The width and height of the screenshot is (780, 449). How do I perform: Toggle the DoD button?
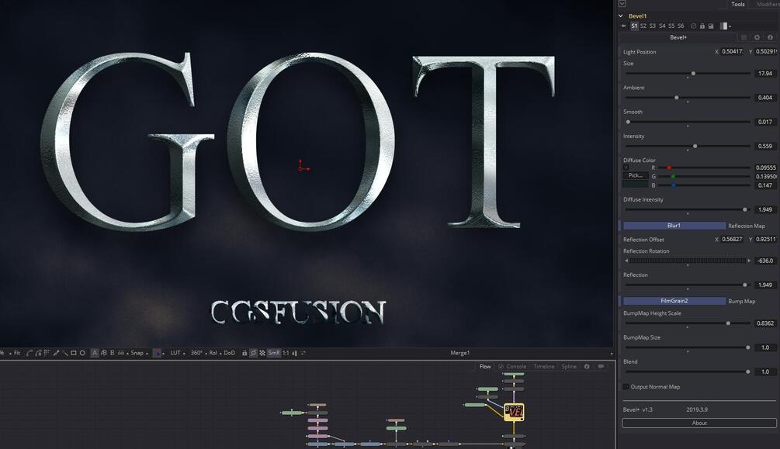[x=229, y=353]
